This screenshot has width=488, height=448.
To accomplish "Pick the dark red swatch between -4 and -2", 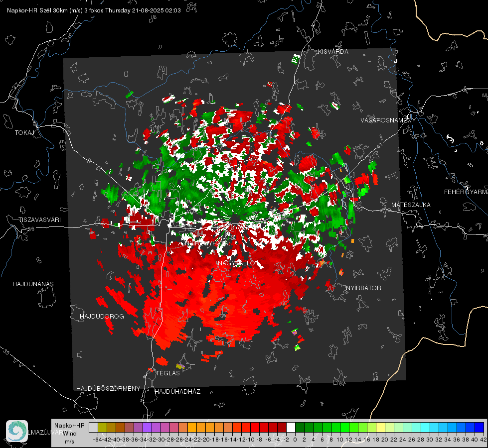I will pos(282,427).
